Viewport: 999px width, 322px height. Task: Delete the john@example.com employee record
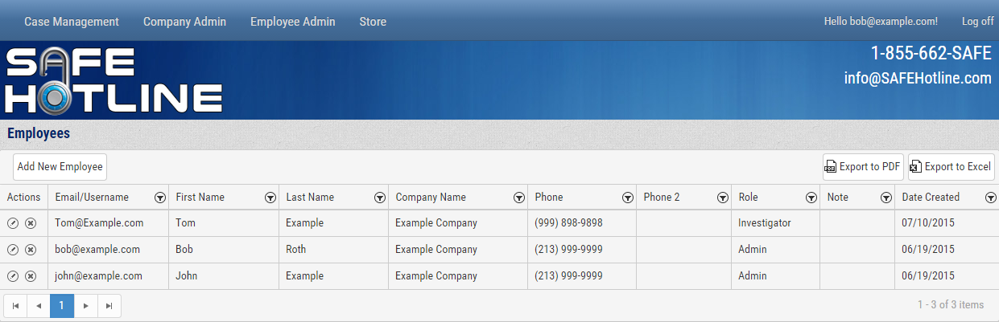(x=31, y=276)
